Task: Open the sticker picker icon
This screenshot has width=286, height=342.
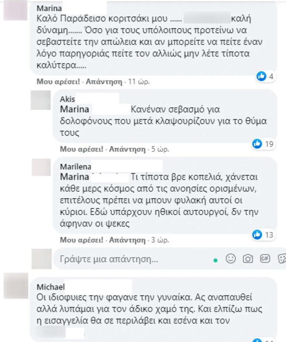Action: click(x=282, y=259)
